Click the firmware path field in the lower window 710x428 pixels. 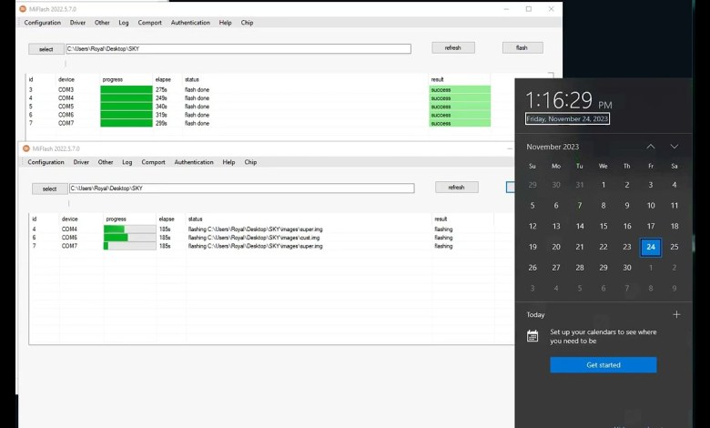tap(241, 189)
